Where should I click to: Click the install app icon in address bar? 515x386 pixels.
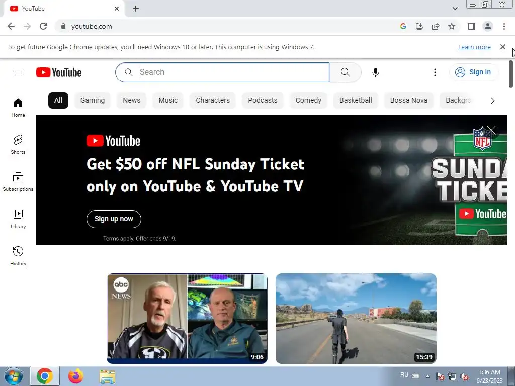419,26
